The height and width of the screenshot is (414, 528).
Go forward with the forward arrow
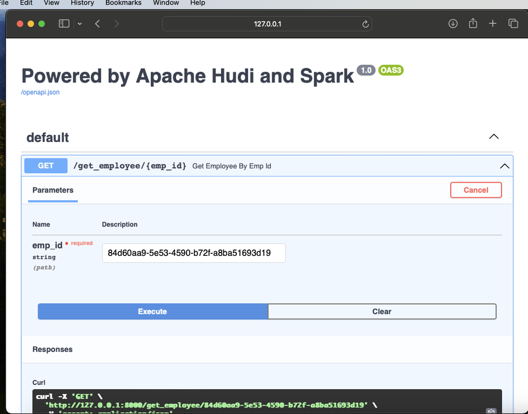pyautogui.click(x=116, y=24)
